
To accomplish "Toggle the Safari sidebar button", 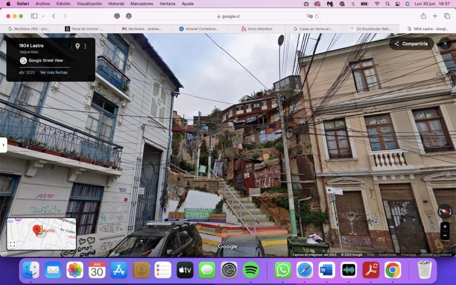I will (x=34, y=16).
